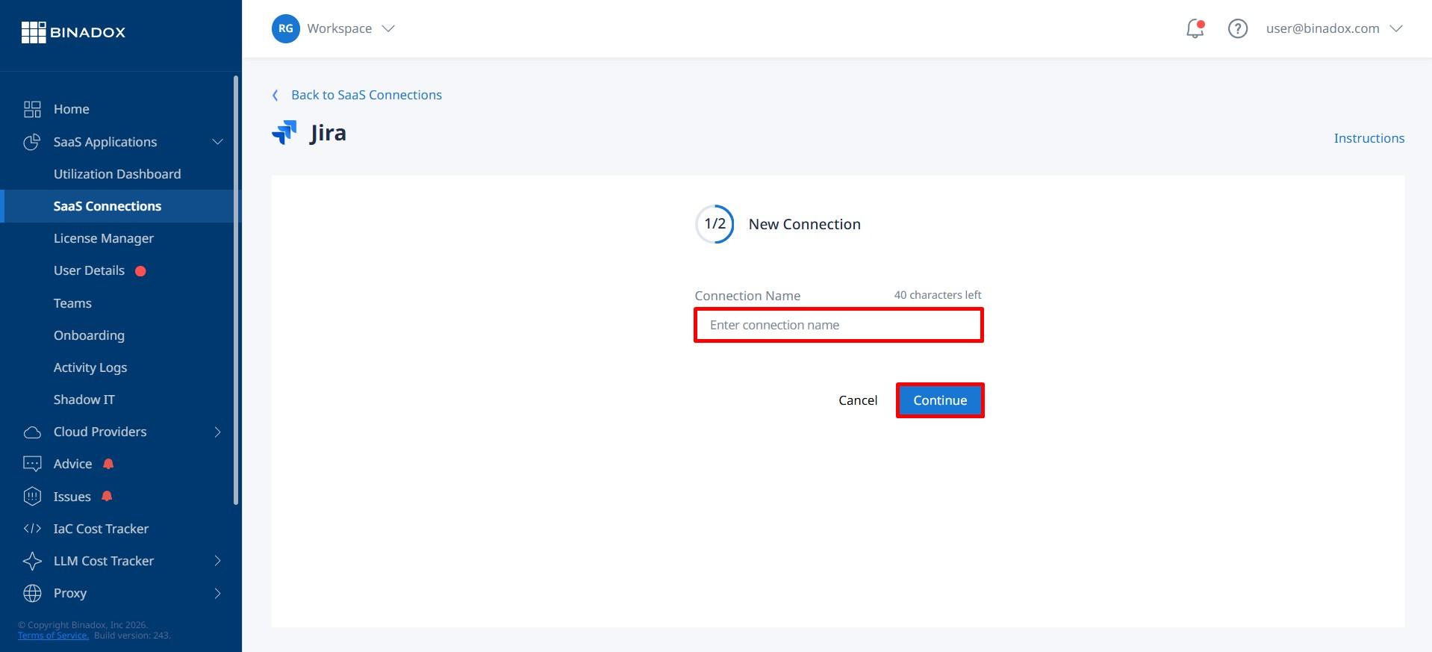
Task: Click the 'Jira' page title
Action: point(329,133)
